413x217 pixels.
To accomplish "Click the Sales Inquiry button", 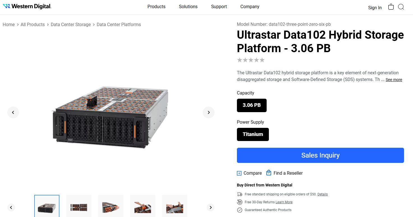I will (x=320, y=155).
